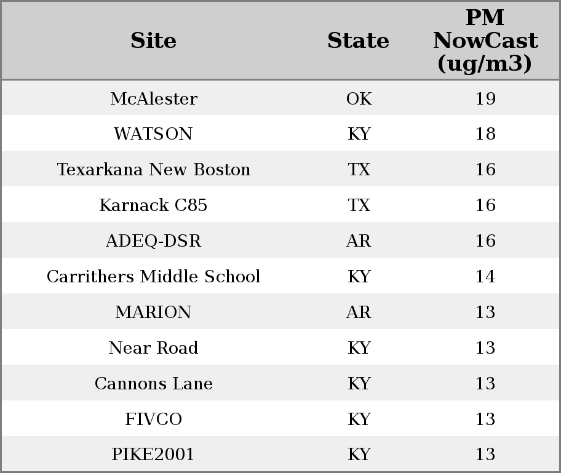561x473 pixels.
Task: Click the Site column header
Action: [153, 41]
